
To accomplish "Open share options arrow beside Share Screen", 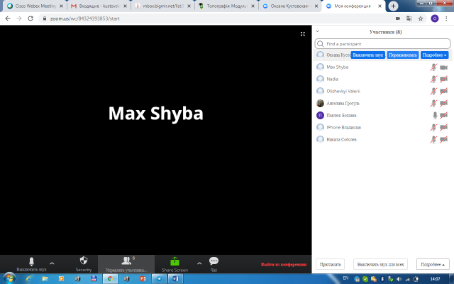I will 199,263.
